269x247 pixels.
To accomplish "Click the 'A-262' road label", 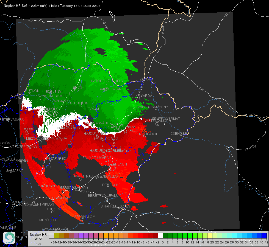I will click(163, 29).
